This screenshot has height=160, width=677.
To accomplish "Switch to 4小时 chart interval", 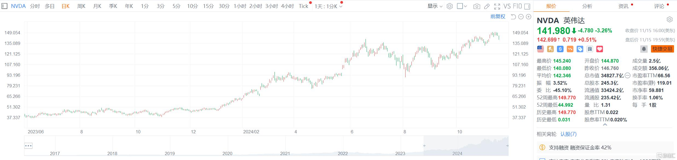I will [287, 6].
